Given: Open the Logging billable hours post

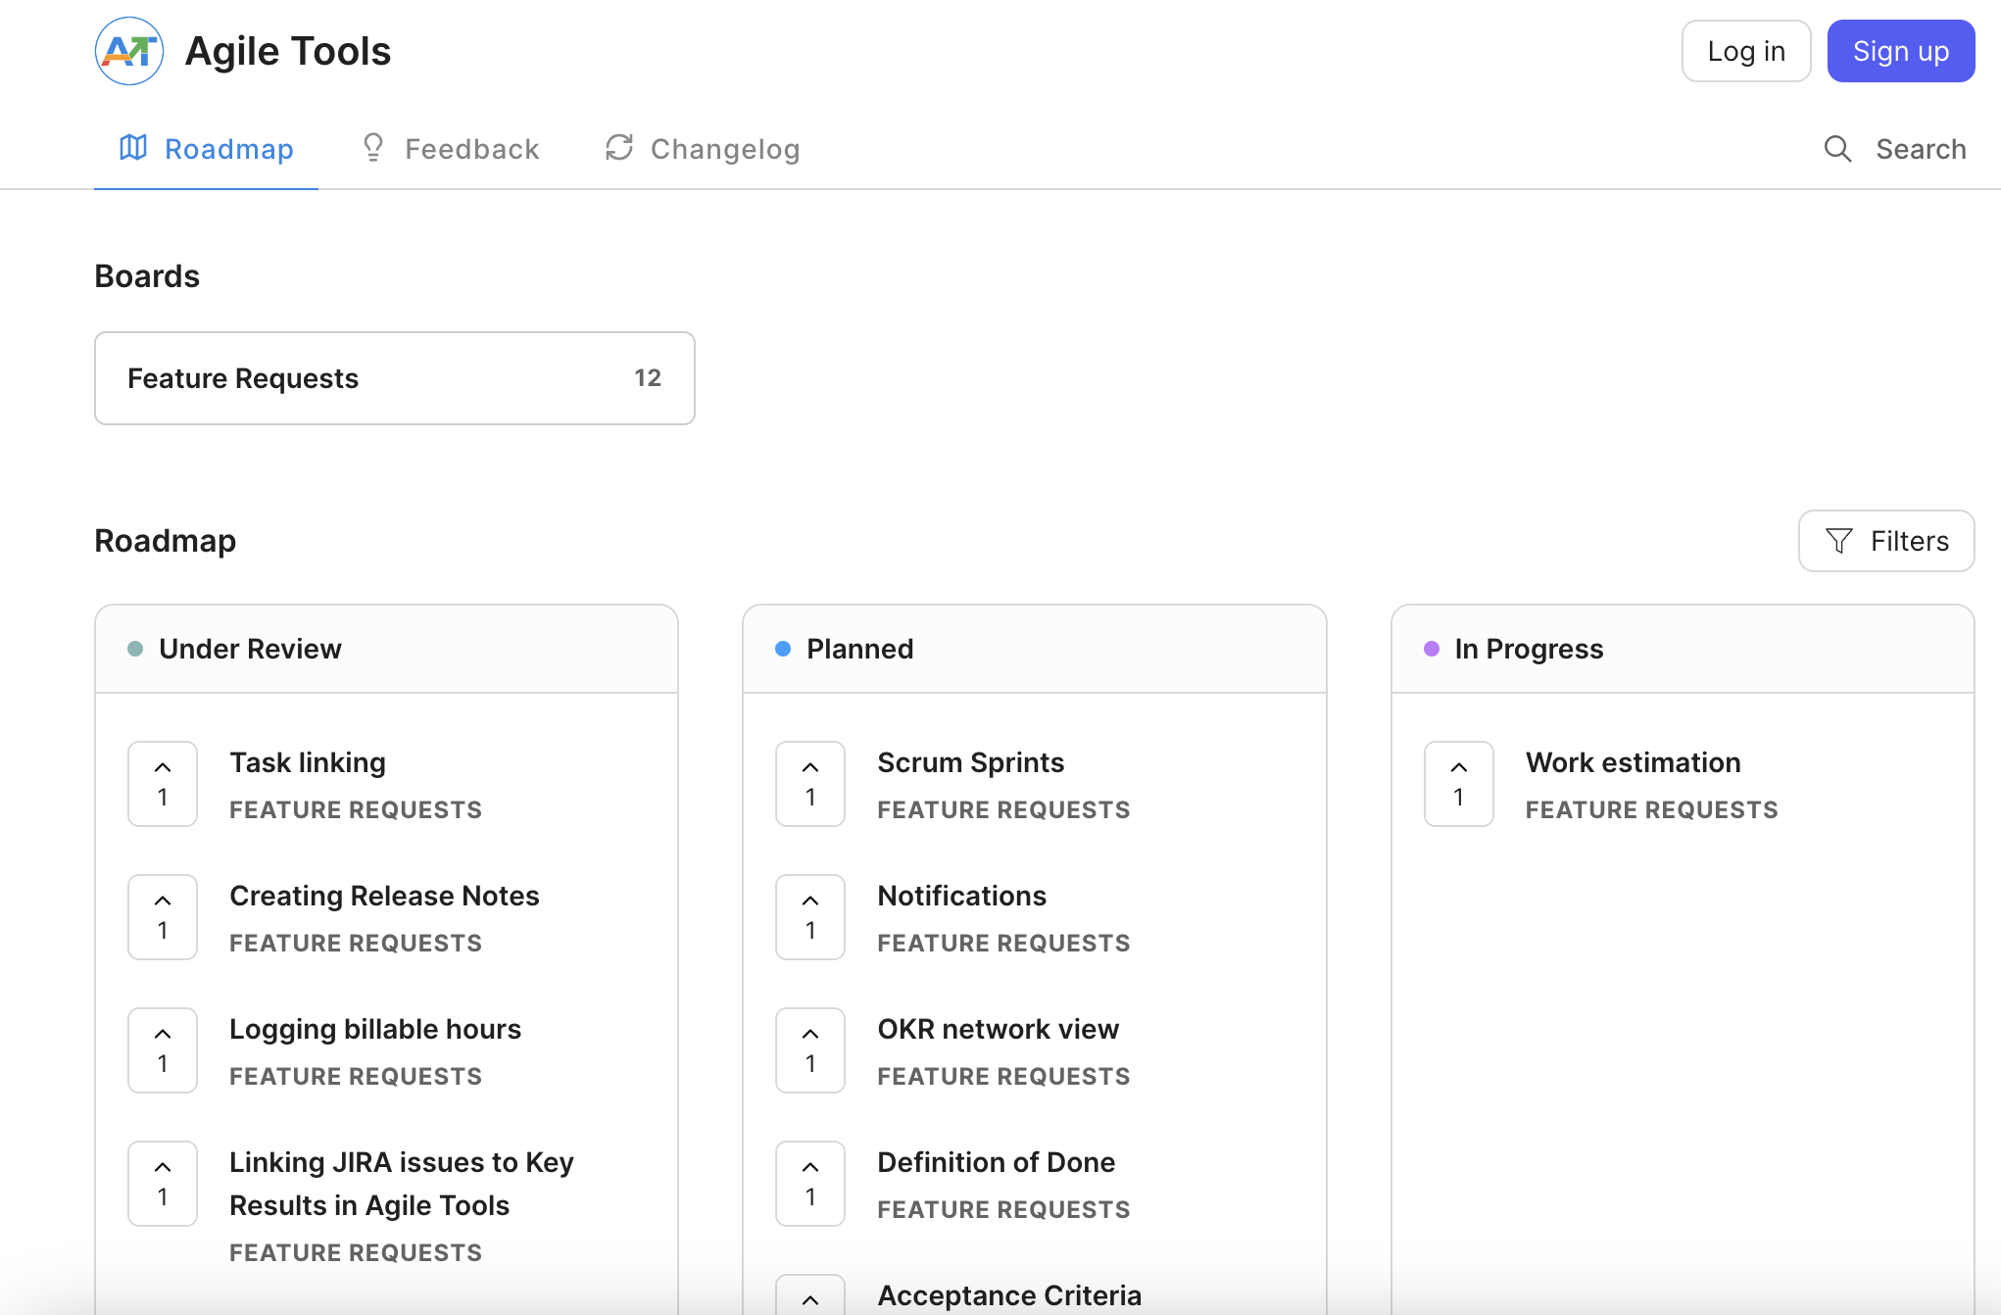Looking at the screenshot, I should point(375,1029).
